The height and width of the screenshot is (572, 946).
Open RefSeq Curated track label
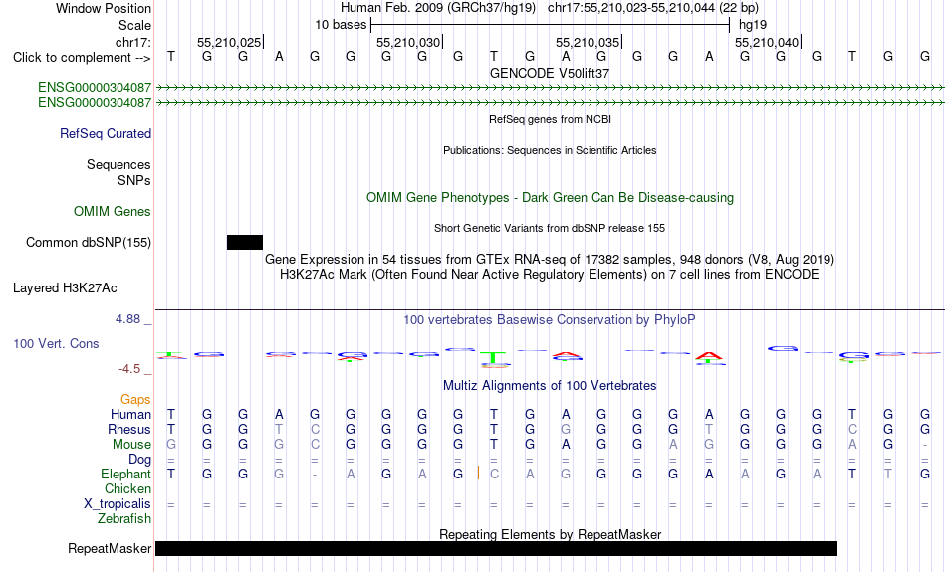pyautogui.click(x=105, y=134)
